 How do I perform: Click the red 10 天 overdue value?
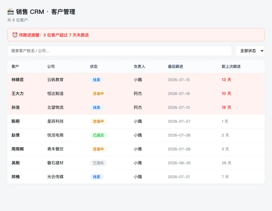point(226,93)
